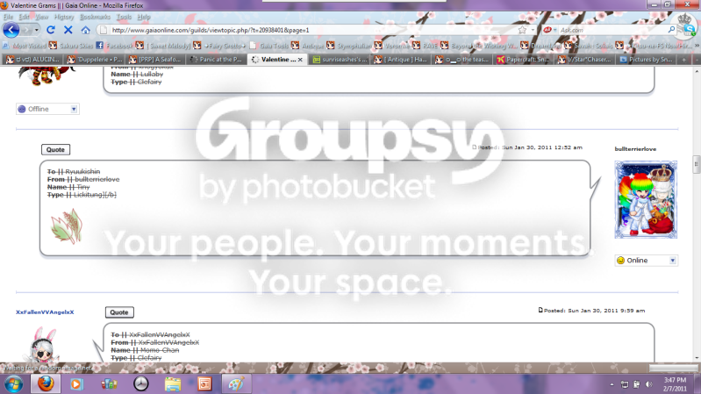Open the Tools menu
The image size is (701, 394).
click(x=124, y=17)
